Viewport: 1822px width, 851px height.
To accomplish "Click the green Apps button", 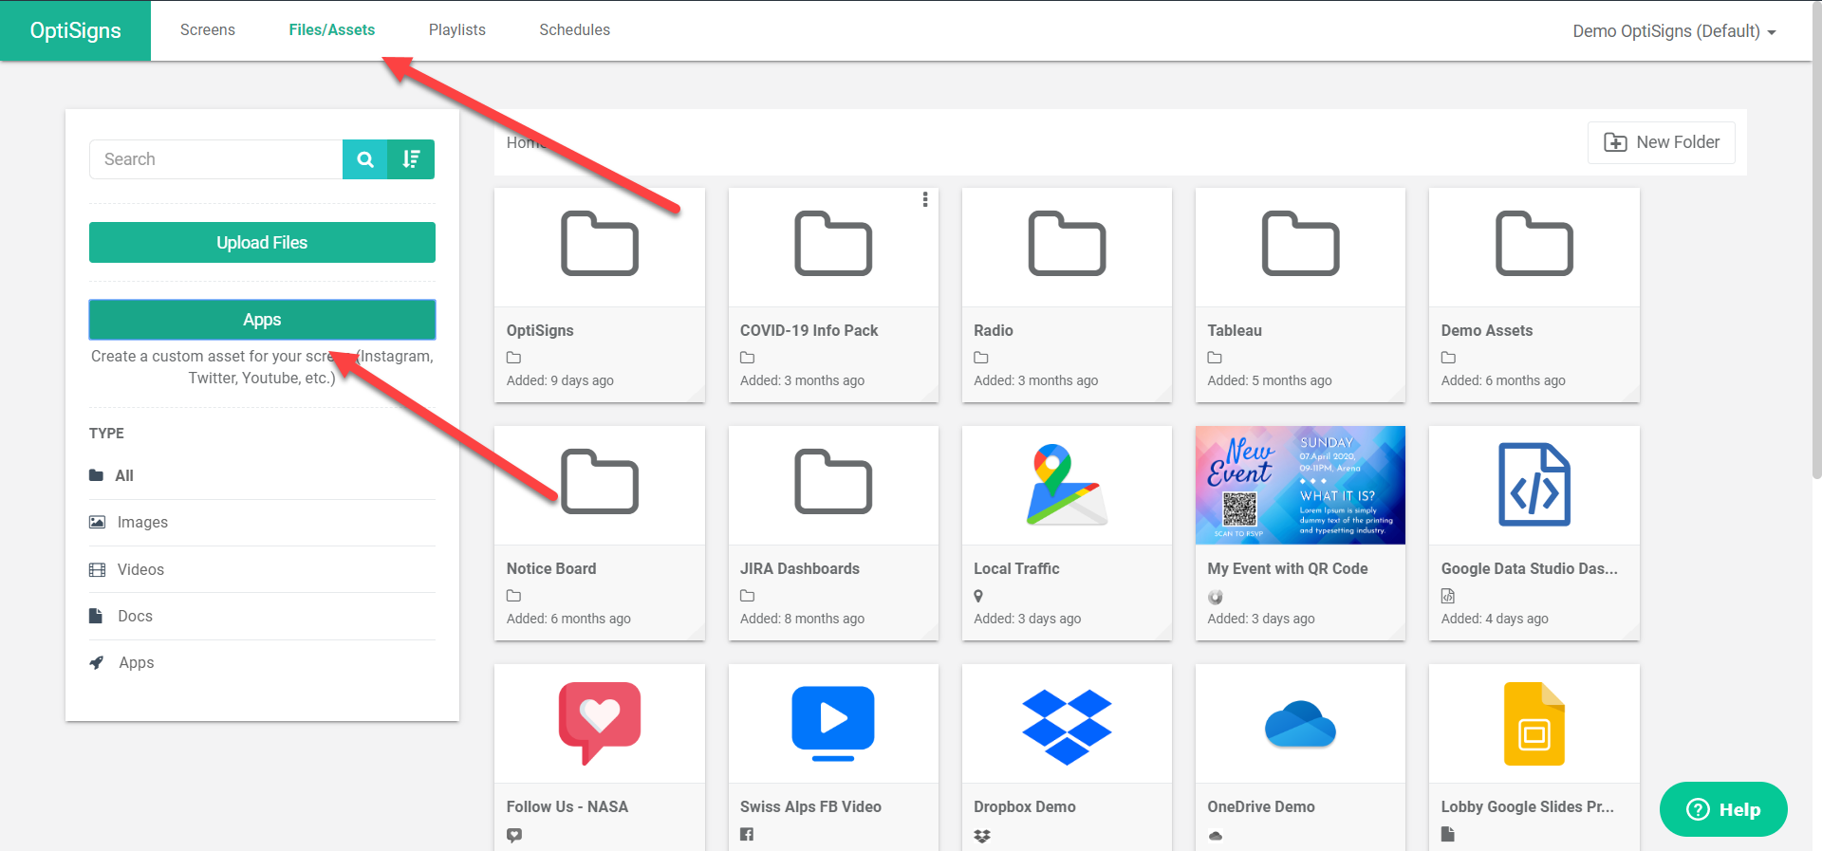I will [262, 320].
